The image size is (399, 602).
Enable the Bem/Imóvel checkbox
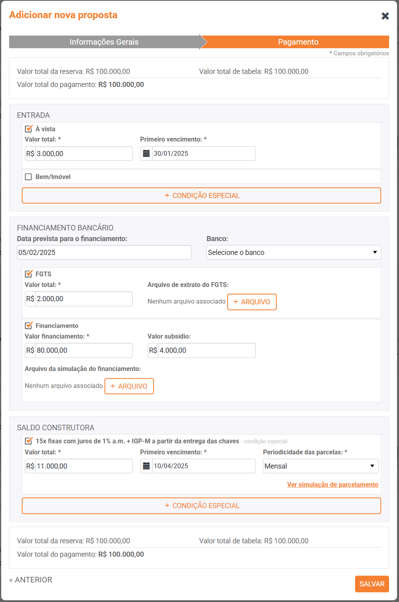coord(28,177)
